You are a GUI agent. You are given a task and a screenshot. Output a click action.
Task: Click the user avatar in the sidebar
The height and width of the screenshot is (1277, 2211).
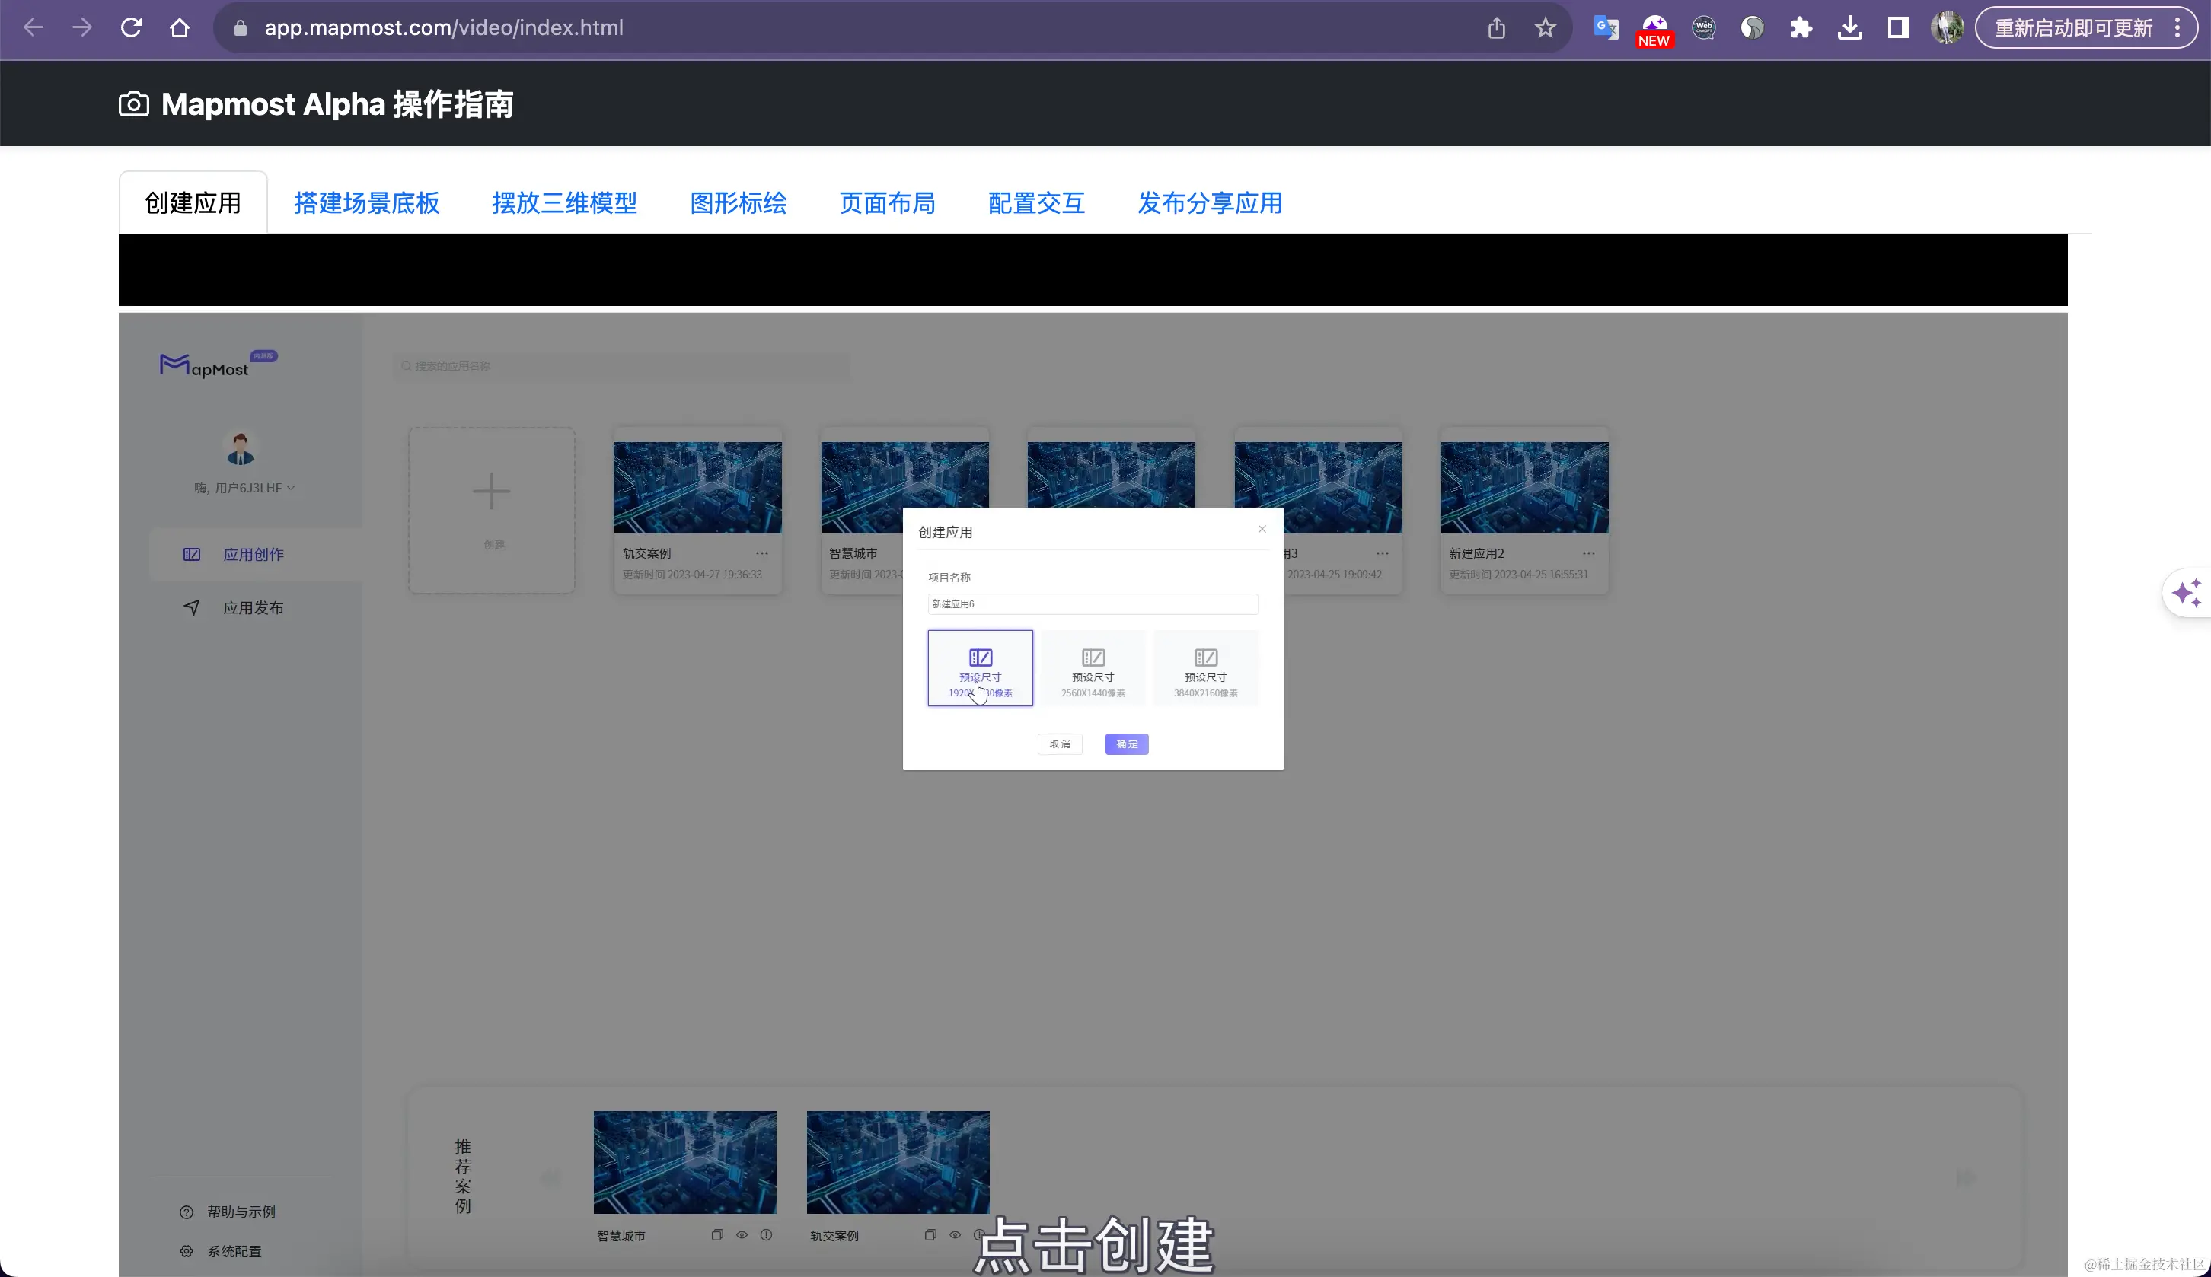point(241,448)
